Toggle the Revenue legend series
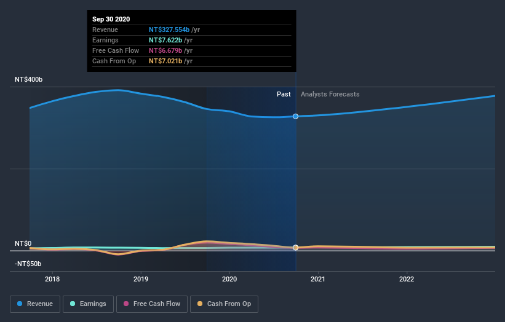The image size is (505, 322). [x=35, y=304]
